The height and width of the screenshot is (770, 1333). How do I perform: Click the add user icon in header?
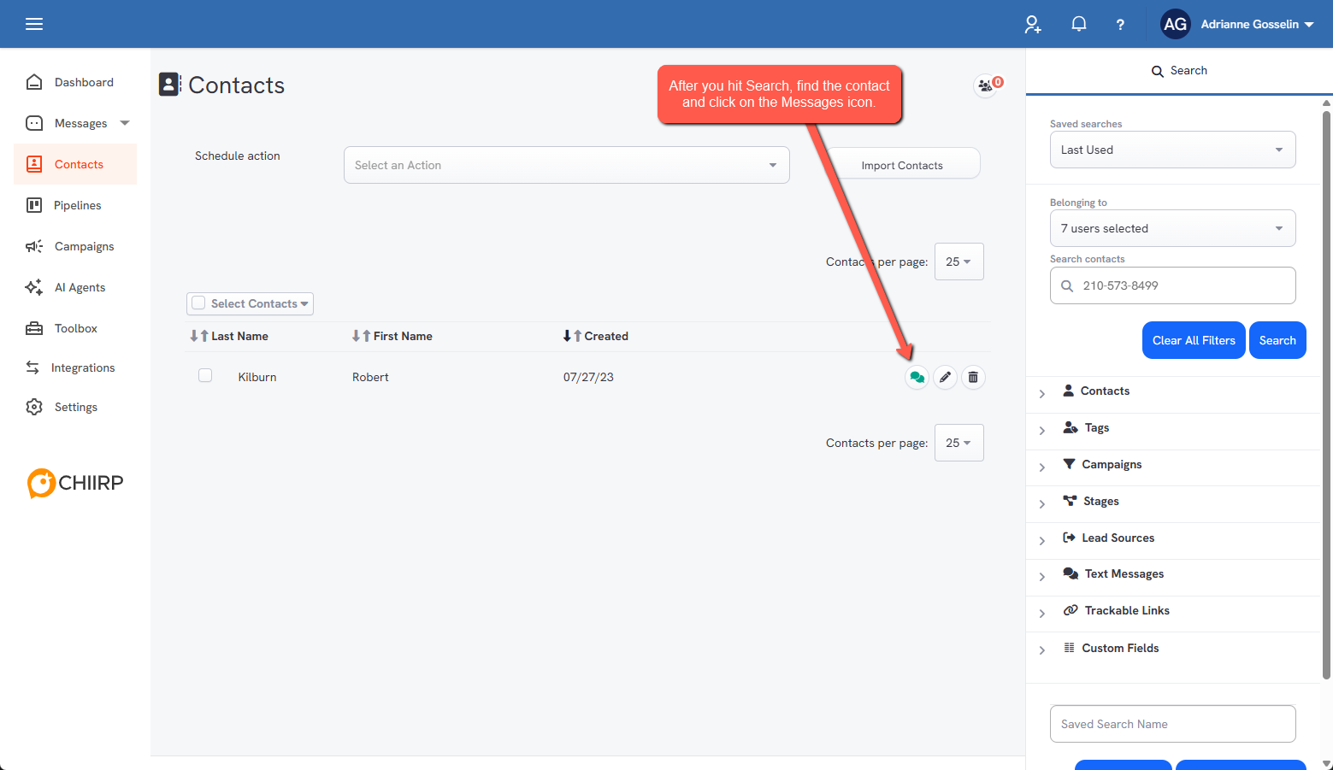[1033, 24]
